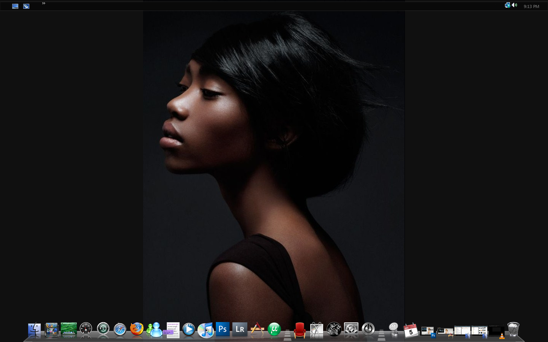548x342 pixels.
Task: Open the glass stack icon in dock
Action: 51,329
